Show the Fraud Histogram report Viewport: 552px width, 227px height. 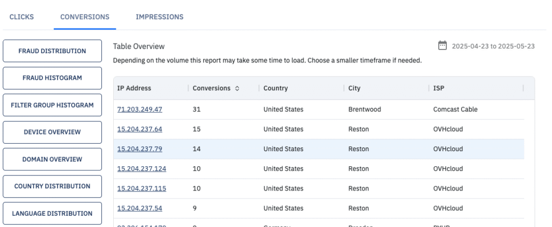pos(52,78)
